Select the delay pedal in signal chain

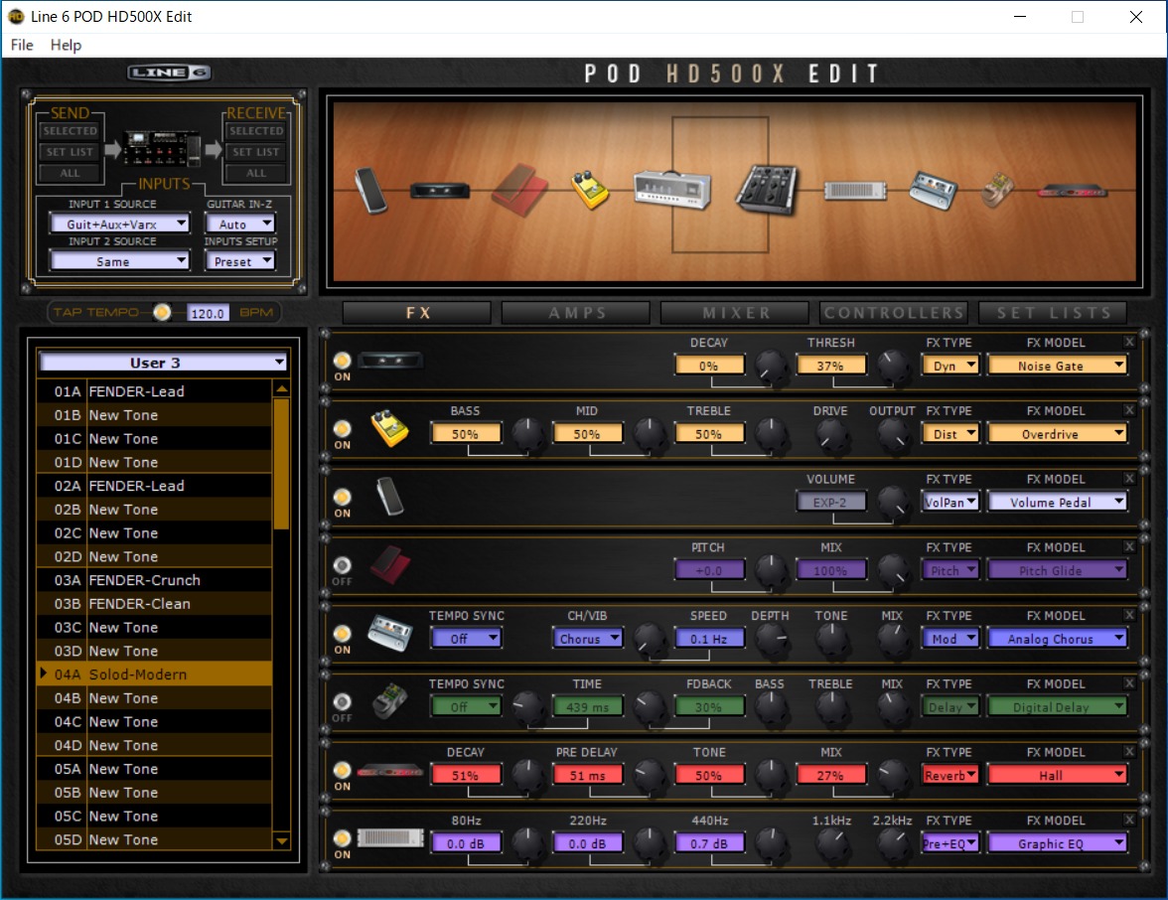point(998,190)
